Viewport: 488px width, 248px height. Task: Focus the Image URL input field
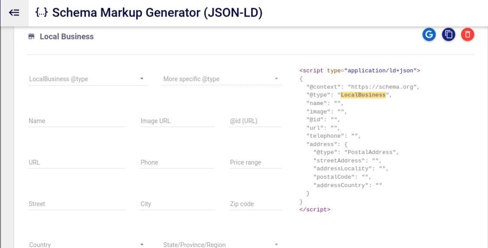click(177, 121)
